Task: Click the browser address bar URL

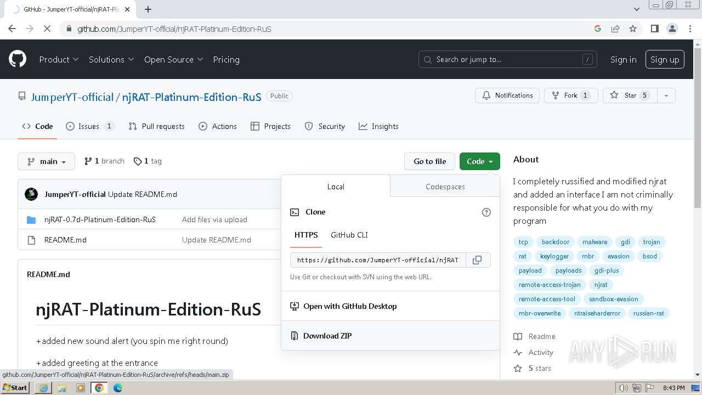Action: click(x=174, y=29)
